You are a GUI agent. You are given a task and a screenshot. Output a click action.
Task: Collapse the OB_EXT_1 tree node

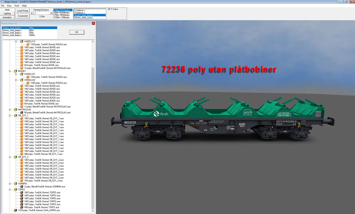(10, 115)
